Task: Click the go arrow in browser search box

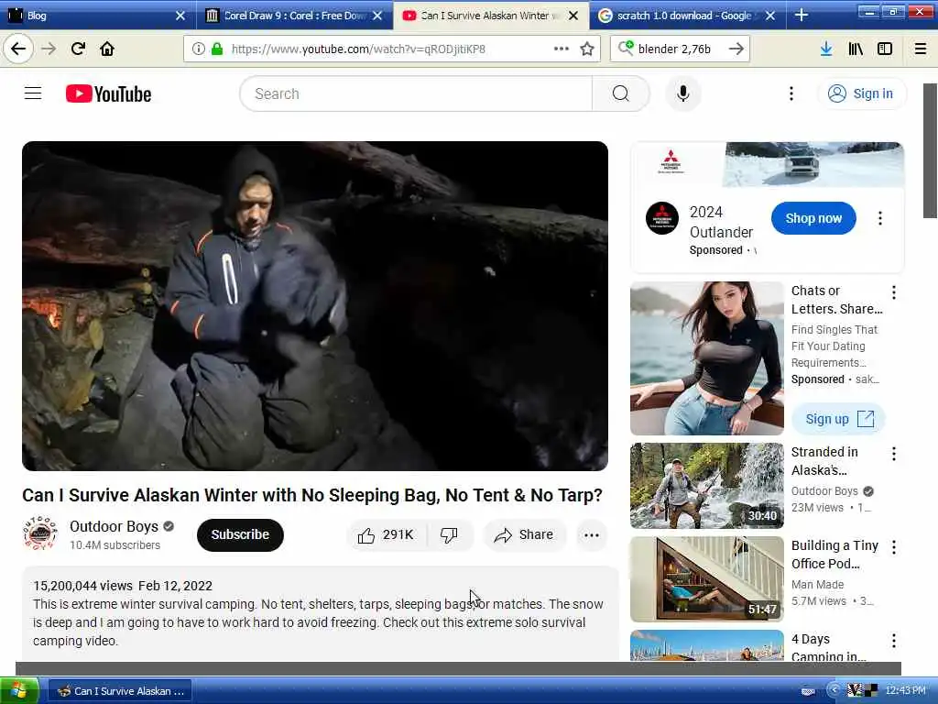Action: coord(736,49)
